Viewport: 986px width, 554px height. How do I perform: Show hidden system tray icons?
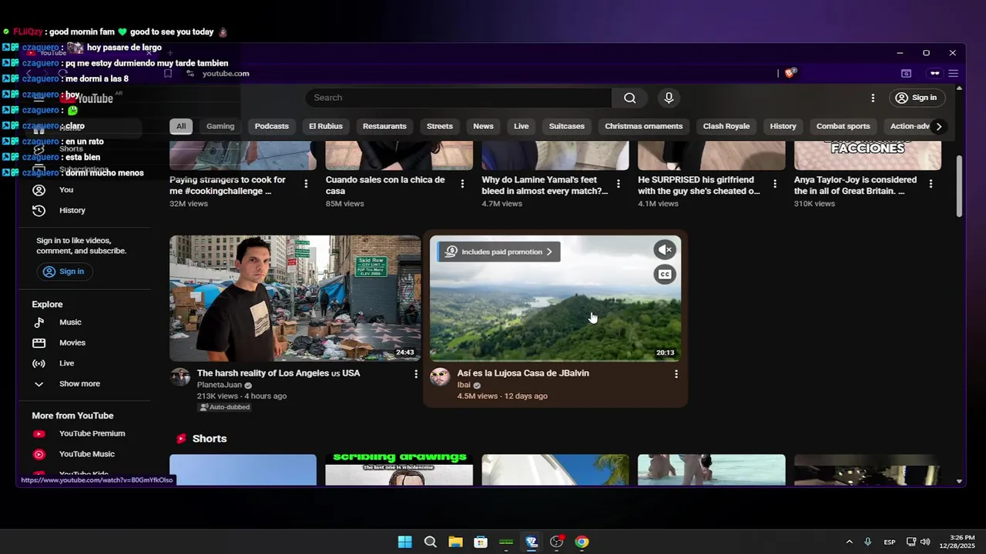point(849,542)
